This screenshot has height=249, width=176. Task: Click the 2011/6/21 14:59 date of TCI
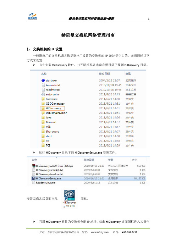point(109,145)
